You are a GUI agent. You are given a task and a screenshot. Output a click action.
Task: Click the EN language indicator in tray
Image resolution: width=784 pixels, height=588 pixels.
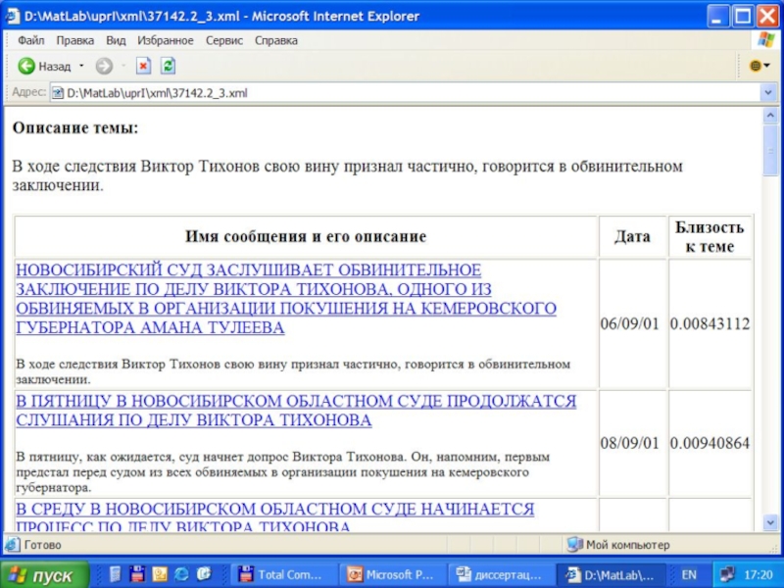(x=689, y=574)
